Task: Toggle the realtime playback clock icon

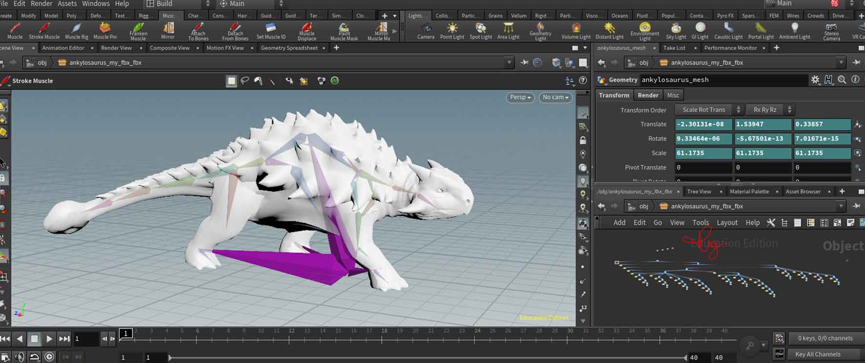Action: pos(49,357)
